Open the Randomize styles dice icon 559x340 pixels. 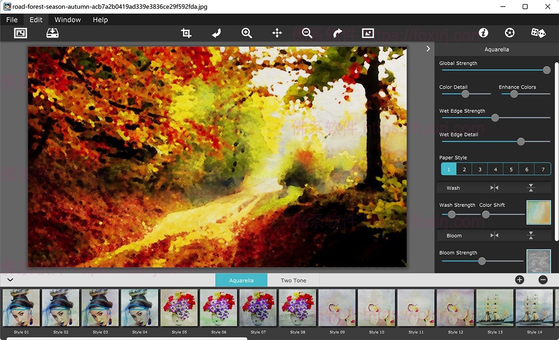(538, 33)
